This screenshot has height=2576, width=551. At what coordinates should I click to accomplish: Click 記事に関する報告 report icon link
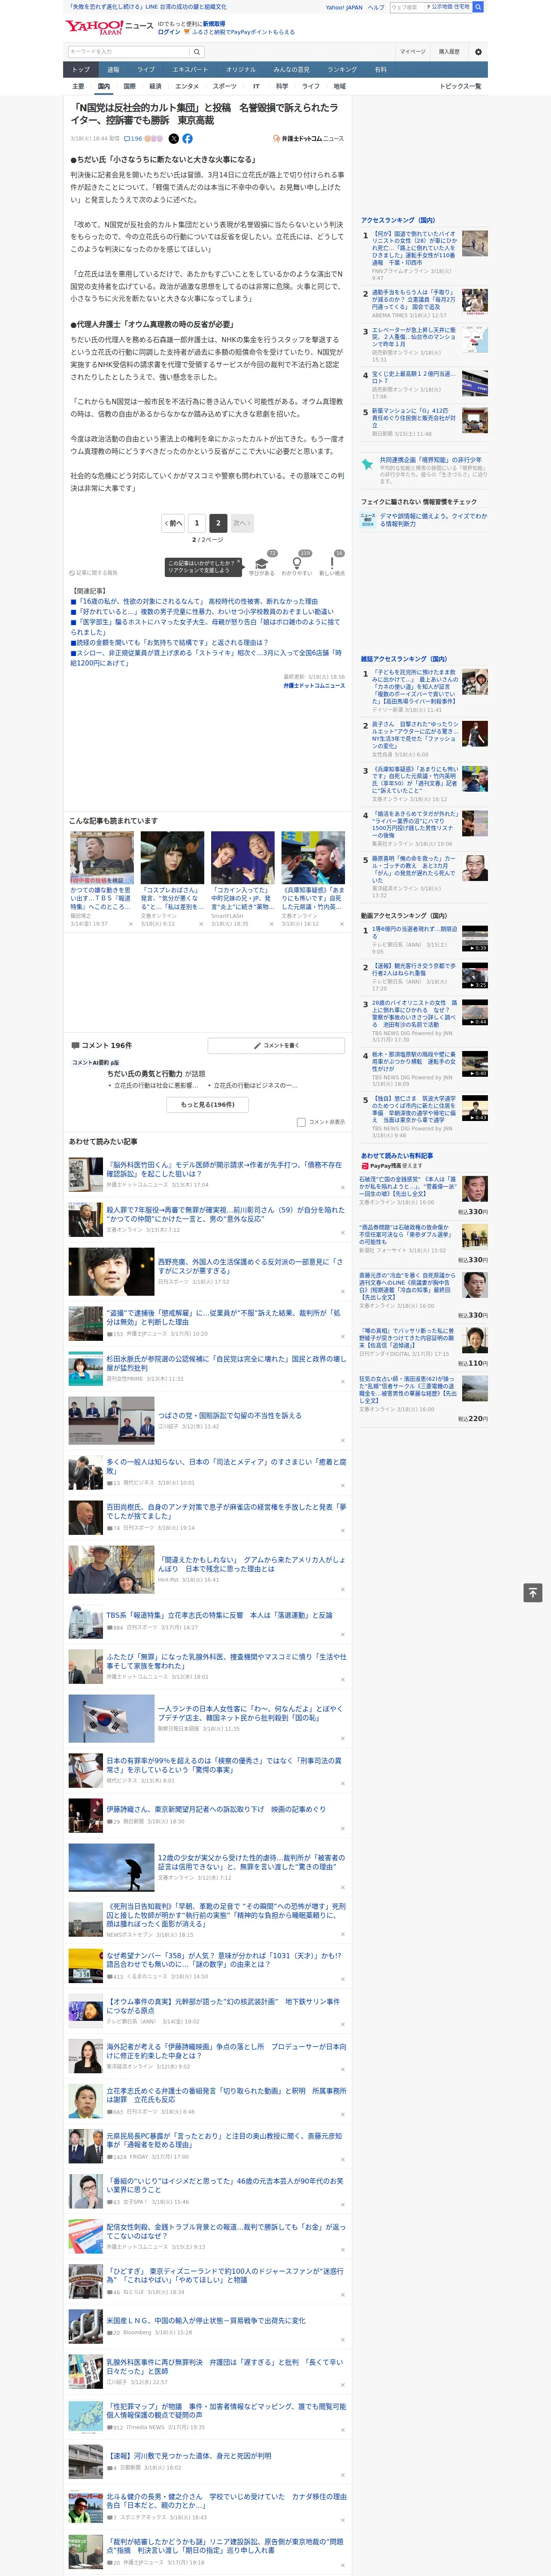[x=94, y=573]
